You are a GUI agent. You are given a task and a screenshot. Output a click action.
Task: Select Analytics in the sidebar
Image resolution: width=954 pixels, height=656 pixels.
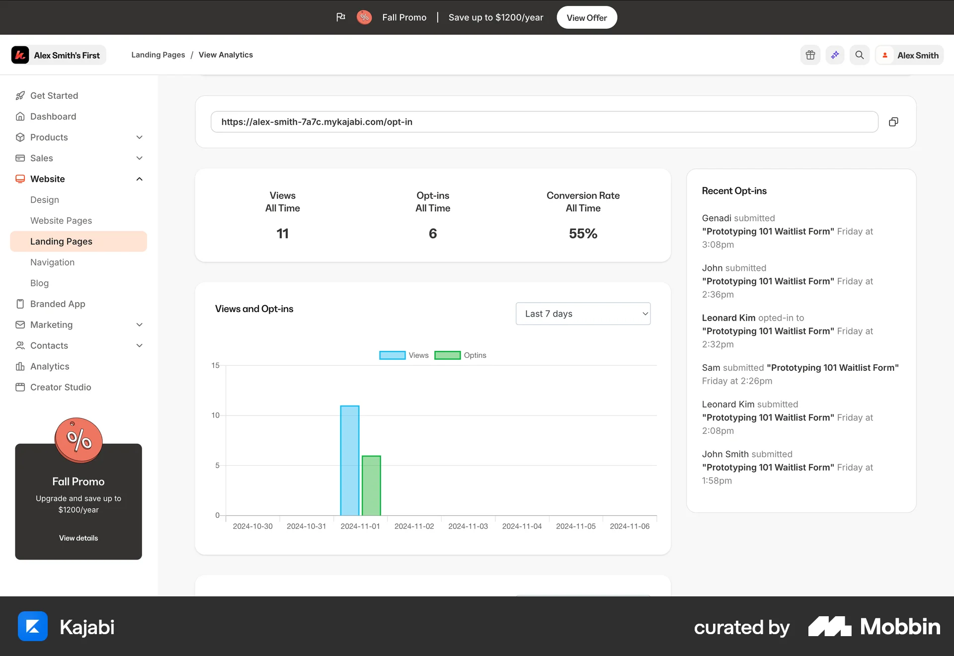(49, 366)
